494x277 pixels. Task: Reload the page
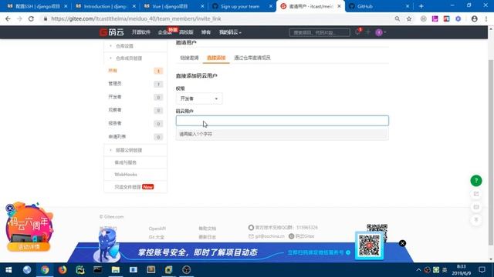click(x=31, y=18)
